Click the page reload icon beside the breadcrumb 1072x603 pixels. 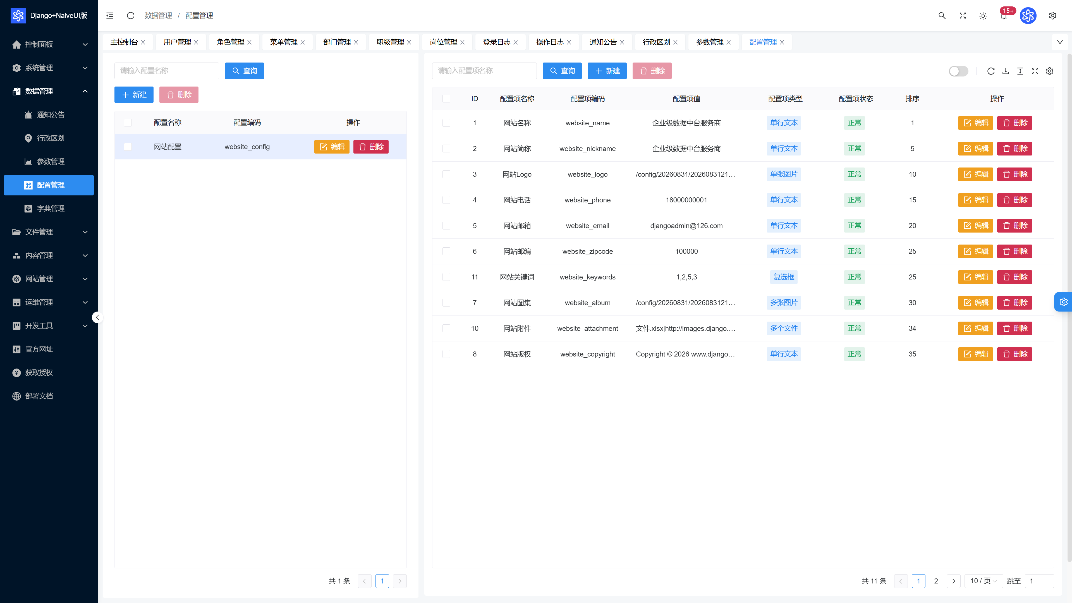130,15
